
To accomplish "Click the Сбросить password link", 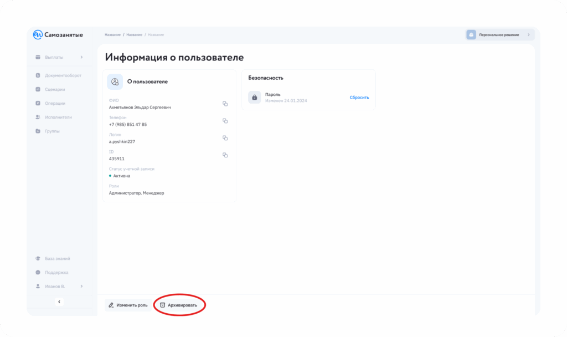I will (x=359, y=98).
